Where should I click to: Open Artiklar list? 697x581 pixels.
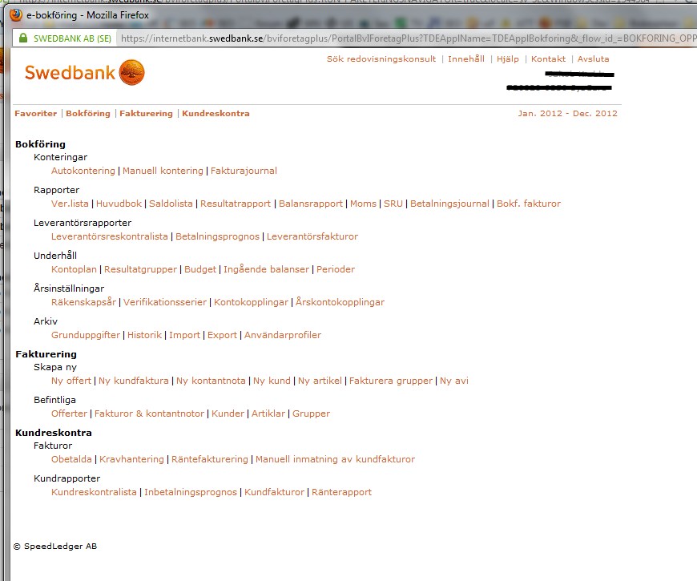[268, 414]
